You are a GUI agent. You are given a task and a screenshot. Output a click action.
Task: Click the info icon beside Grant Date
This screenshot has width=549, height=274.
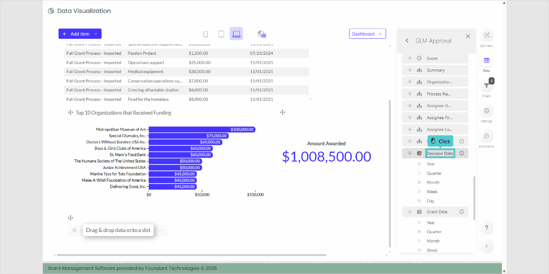(462, 211)
